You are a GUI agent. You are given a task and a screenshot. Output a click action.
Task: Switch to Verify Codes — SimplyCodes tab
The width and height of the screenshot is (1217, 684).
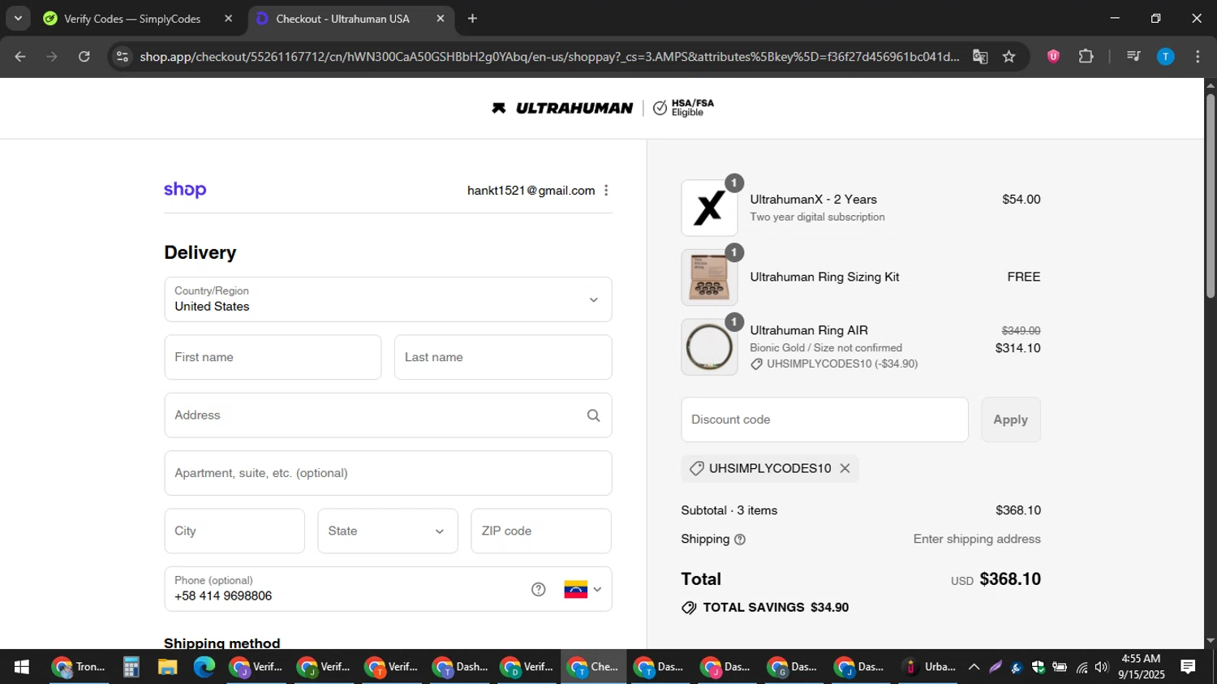[x=132, y=19]
